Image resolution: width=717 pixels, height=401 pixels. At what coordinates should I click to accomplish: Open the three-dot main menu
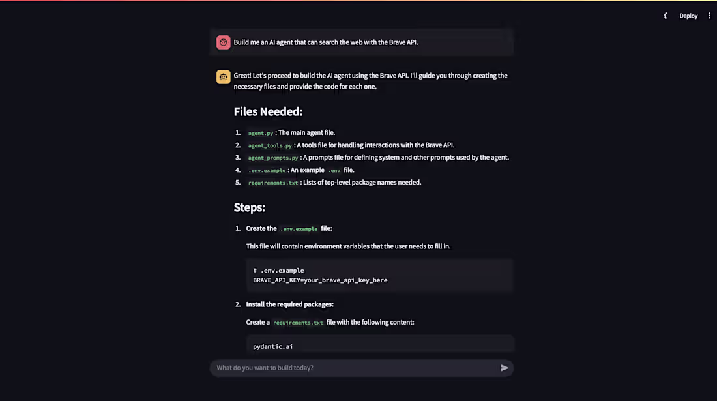[x=710, y=16]
